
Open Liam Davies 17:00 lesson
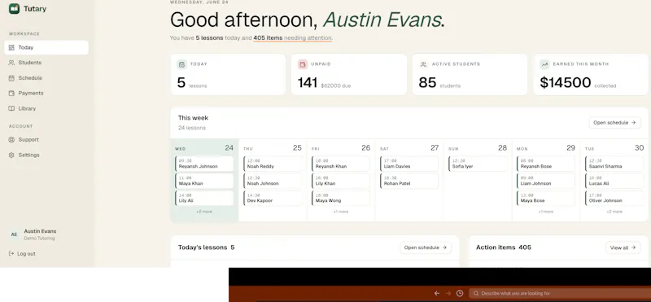coord(409,164)
